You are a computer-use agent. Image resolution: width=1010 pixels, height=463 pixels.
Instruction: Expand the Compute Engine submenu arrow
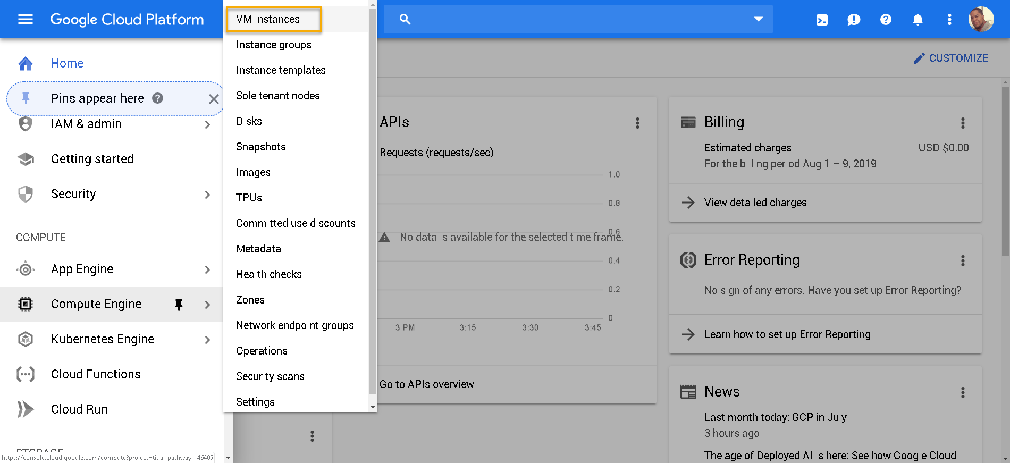click(x=207, y=305)
